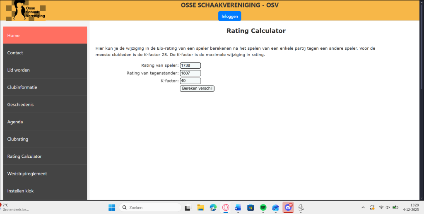
Task: Open the Lid worden page
Action: (x=45, y=70)
